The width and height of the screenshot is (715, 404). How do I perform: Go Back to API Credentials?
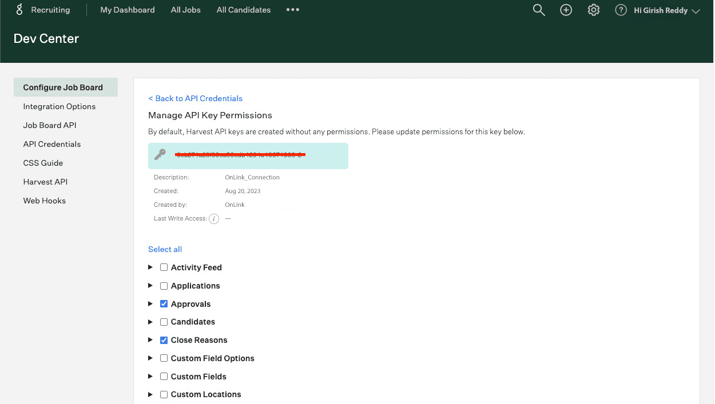(195, 98)
